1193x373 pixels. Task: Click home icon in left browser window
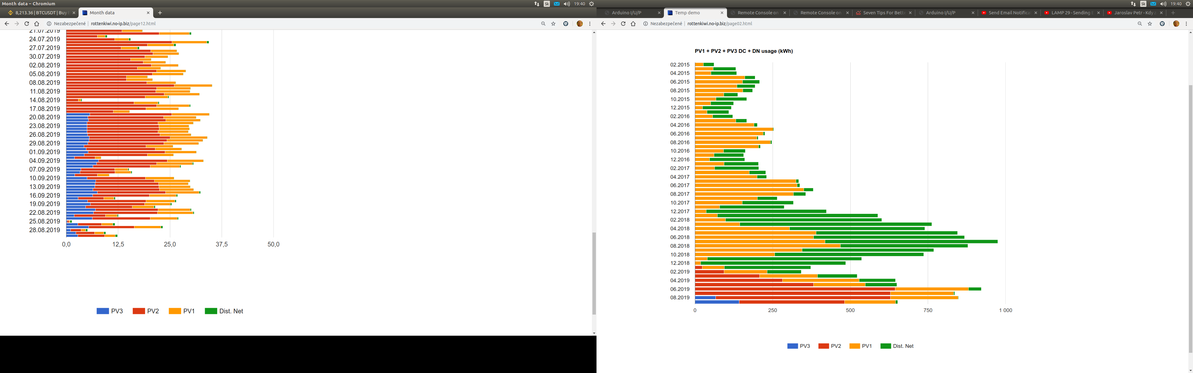(37, 24)
